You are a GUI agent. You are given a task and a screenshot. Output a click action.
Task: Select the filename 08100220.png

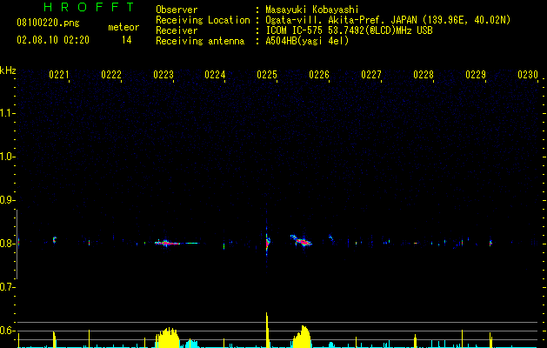tap(48, 23)
